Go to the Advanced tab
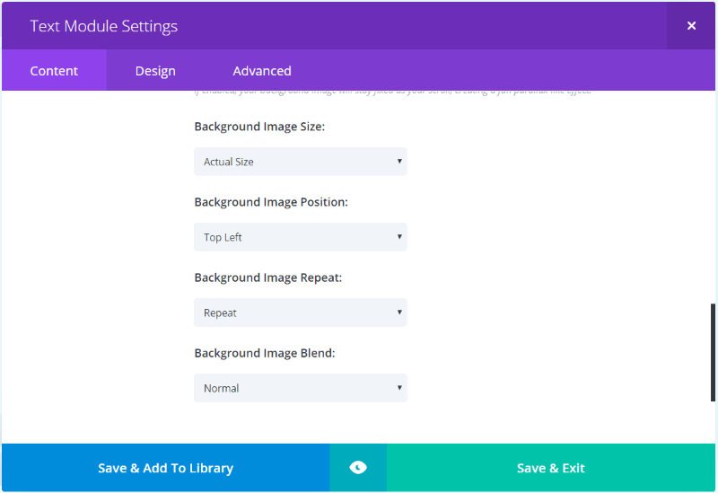 pyautogui.click(x=262, y=71)
